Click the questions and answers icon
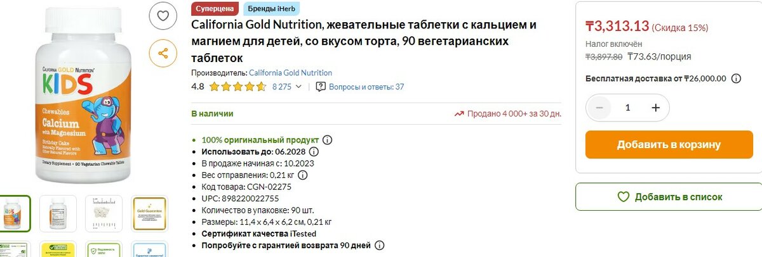Image resolution: width=762 pixels, height=257 pixels. tap(321, 87)
